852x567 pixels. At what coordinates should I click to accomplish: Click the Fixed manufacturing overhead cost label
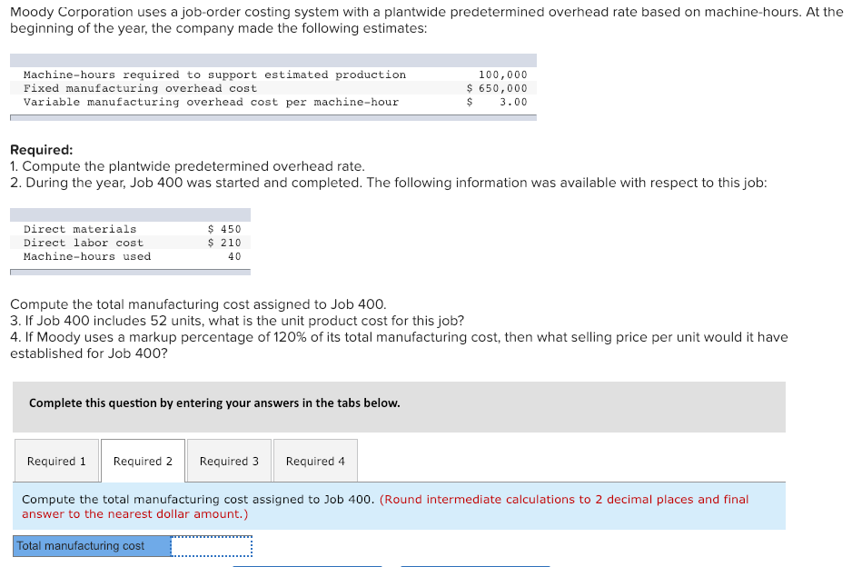(x=140, y=88)
